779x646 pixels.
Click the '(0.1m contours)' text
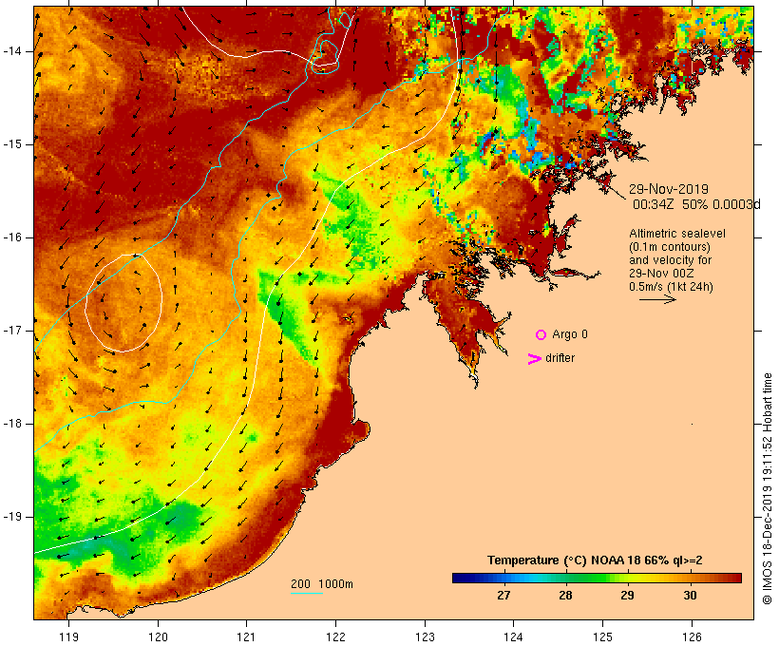coord(670,247)
